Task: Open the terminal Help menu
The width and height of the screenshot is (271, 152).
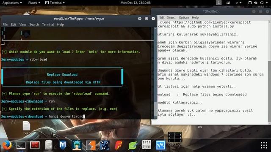Action: 60,24
